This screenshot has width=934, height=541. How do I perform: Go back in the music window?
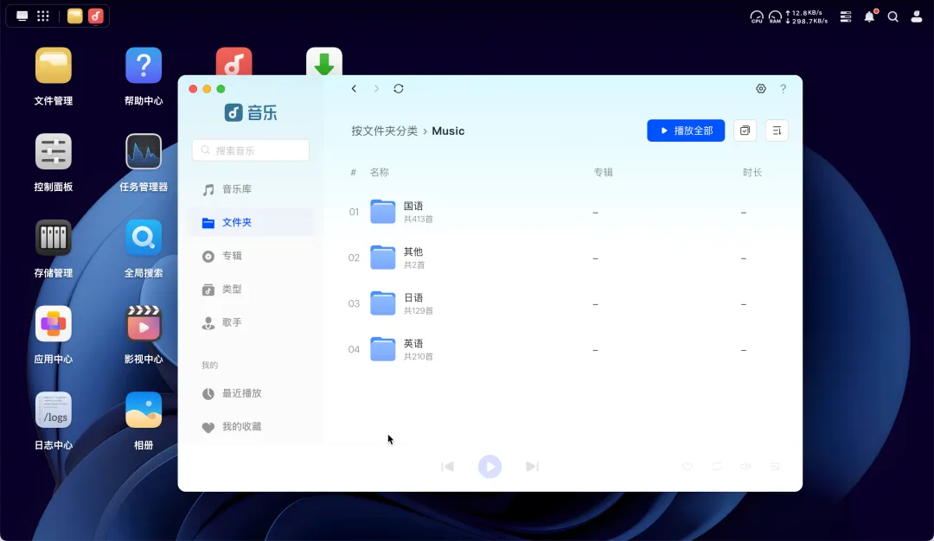354,89
